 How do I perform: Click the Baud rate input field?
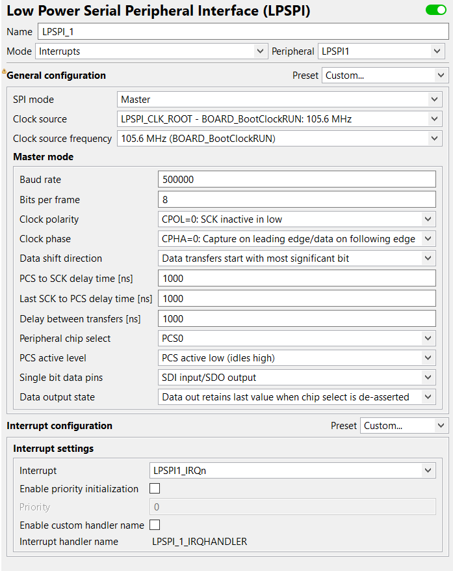pos(296,180)
